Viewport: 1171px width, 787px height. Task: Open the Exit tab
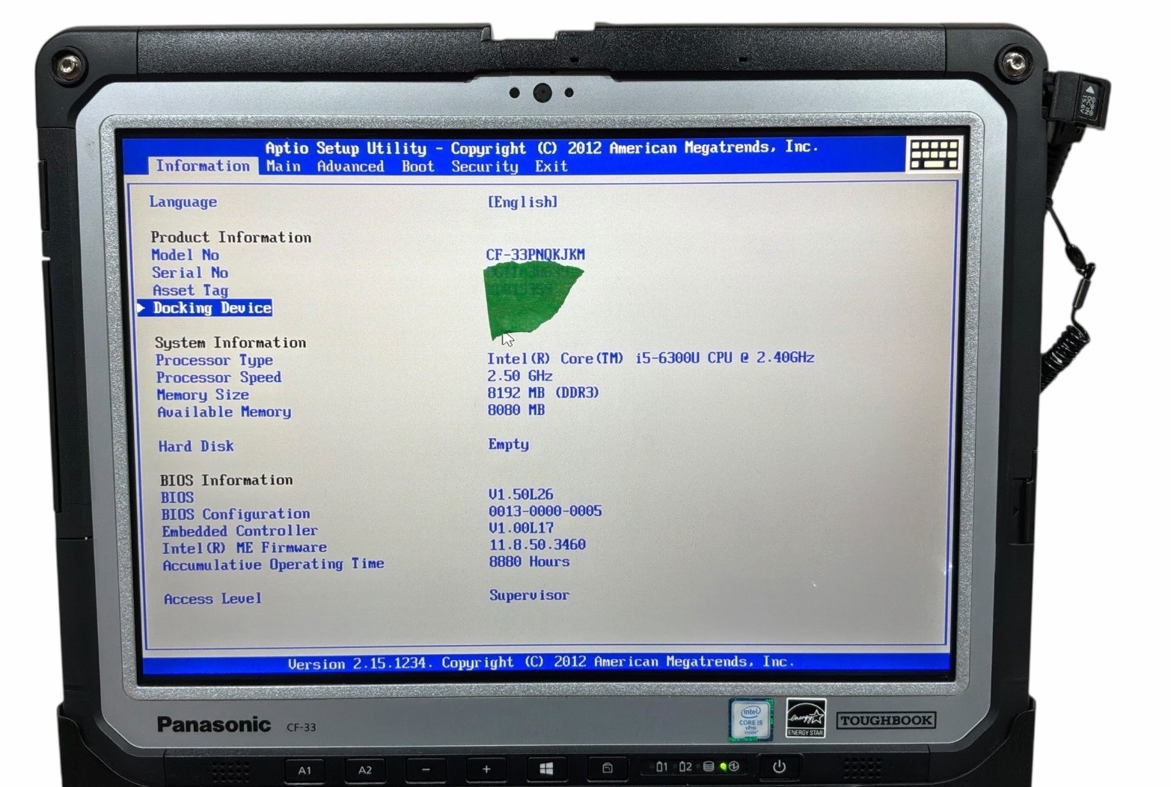(551, 167)
